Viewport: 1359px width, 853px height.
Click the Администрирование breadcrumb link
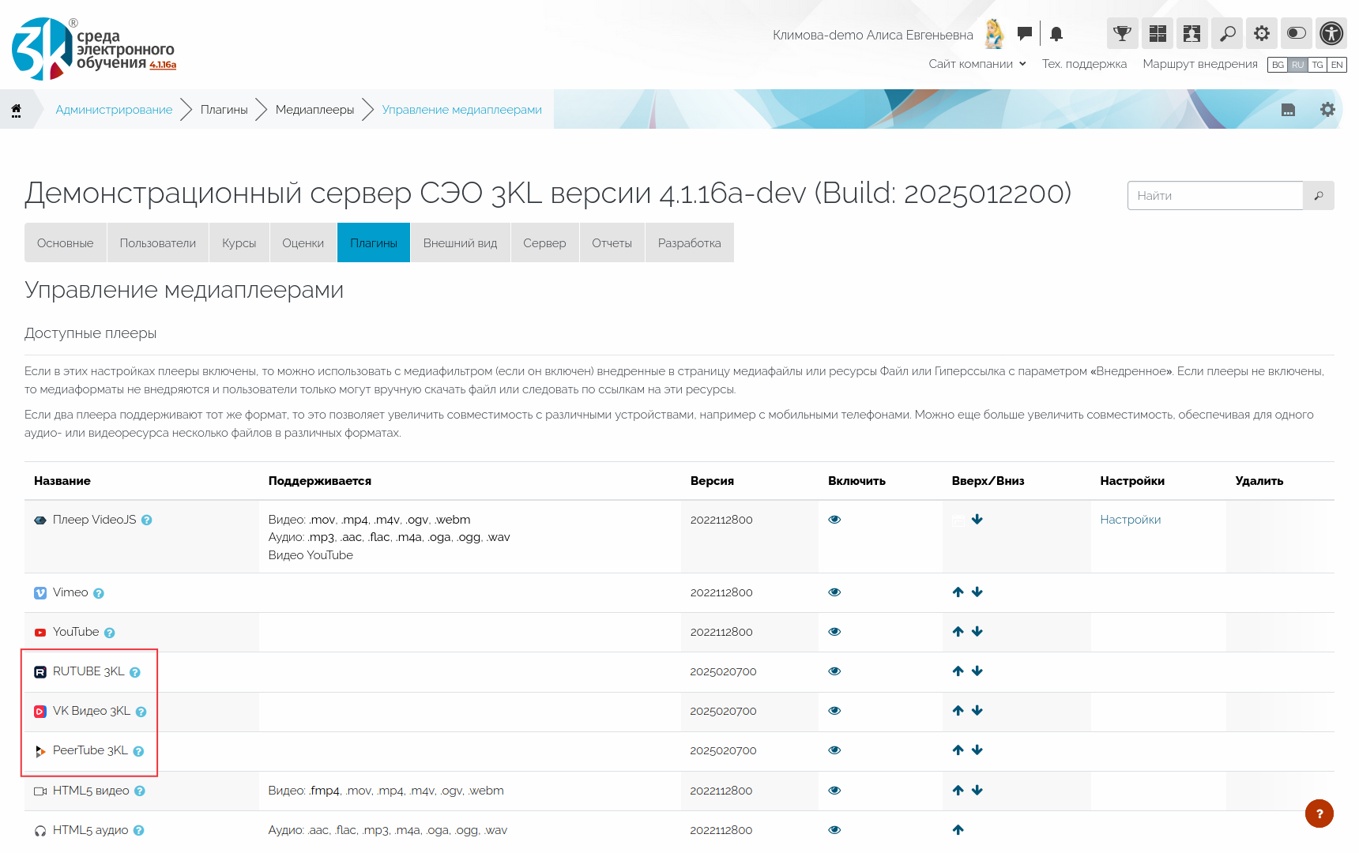click(x=114, y=110)
